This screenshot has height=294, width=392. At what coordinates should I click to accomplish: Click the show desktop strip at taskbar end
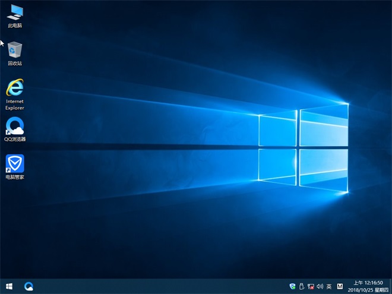[390, 286]
